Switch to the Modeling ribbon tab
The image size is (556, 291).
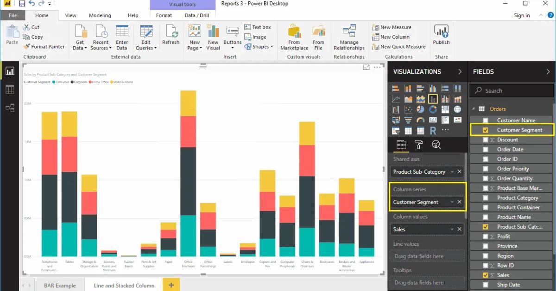tap(100, 15)
